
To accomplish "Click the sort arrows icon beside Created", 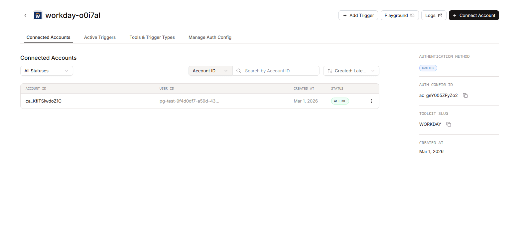I will tap(330, 71).
